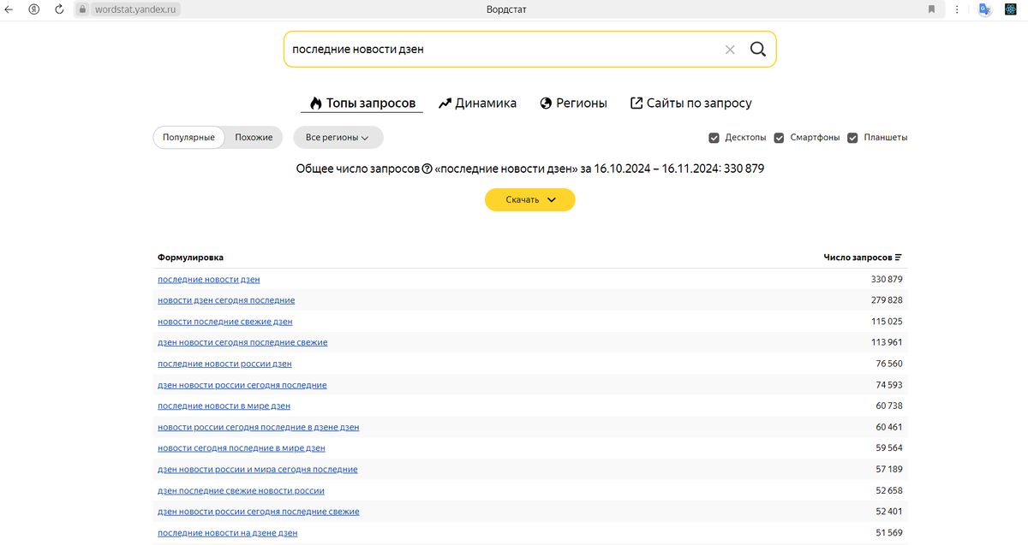Open link дзен новости россии сегодня последние свежие
1028x545 pixels.
pos(259,512)
